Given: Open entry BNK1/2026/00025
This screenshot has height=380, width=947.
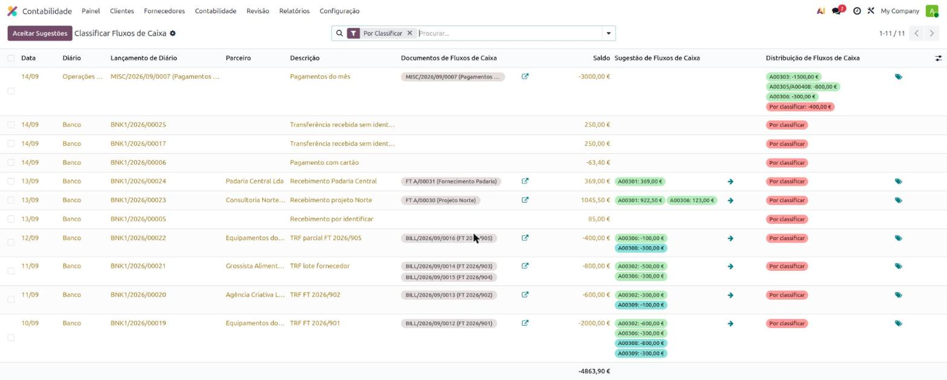Looking at the screenshot, I should click(x=138, y=125).
